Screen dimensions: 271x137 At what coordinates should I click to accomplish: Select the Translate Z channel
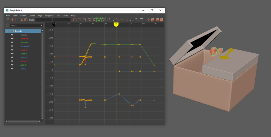pos(25,46)
